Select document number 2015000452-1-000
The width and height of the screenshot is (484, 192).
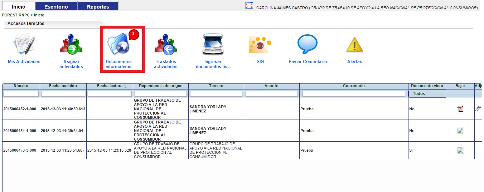pyautogui.click(x=20, y=109)
